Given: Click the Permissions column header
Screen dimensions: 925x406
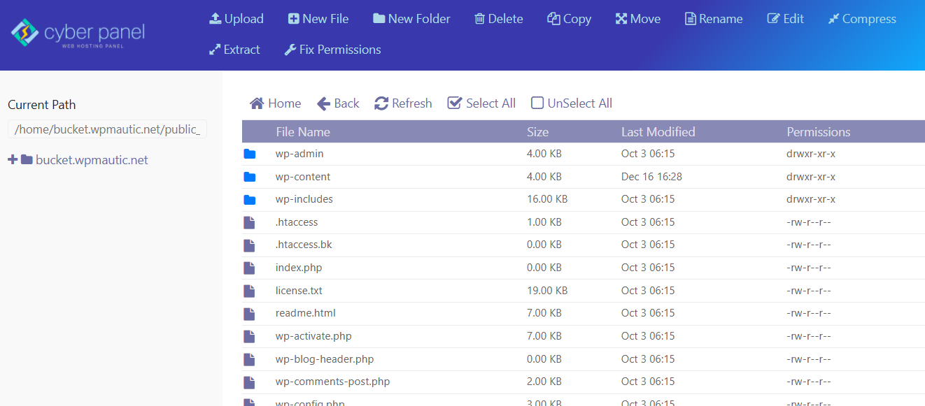Looking at the screenshot, I should pyautogui.click(x=819, y=132).
